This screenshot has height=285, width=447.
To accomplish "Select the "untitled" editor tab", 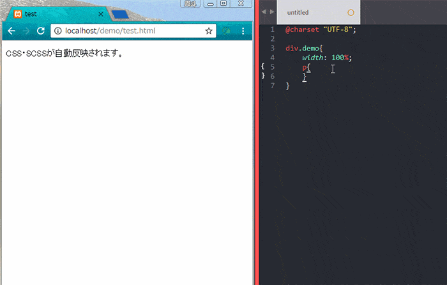I will tap(319, 13).
